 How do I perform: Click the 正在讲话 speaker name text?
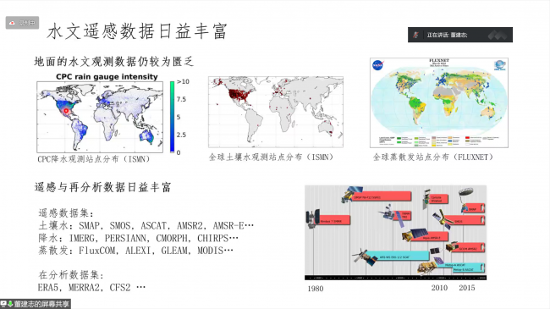pyautogui.click(x=447, y=35)
